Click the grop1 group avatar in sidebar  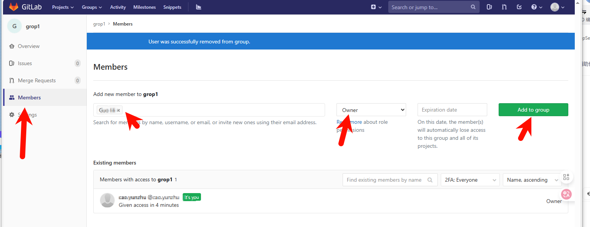[x=14, y=26]
